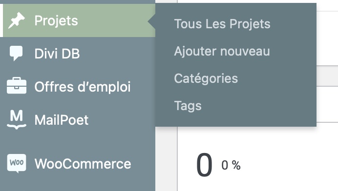Click the MailPoet M logo icon
Image resolution: width=338 pixels, height=191 pixels.
(x=17, y=119)
